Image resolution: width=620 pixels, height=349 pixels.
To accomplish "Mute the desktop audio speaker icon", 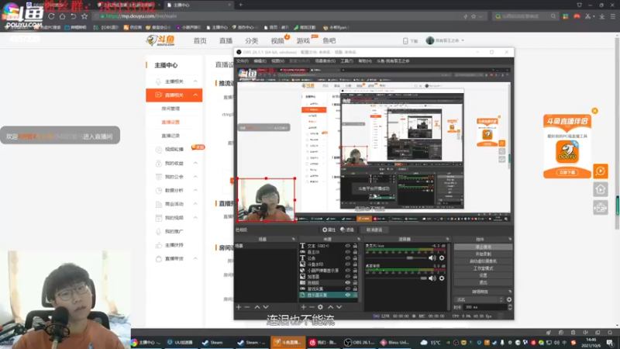I will coord(432,278).
